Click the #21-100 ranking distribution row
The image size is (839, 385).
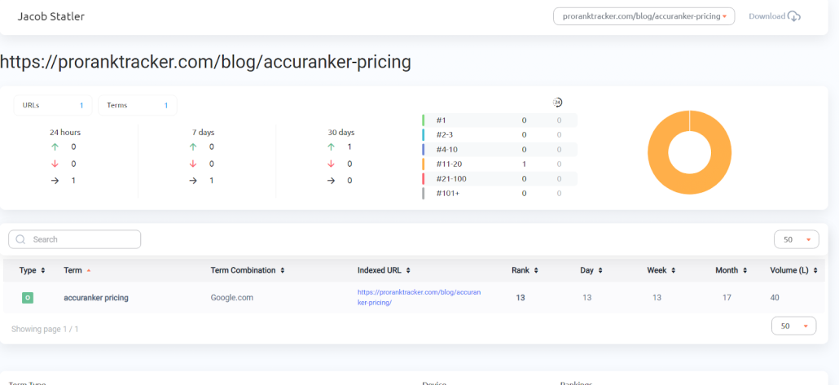(500, 178)
